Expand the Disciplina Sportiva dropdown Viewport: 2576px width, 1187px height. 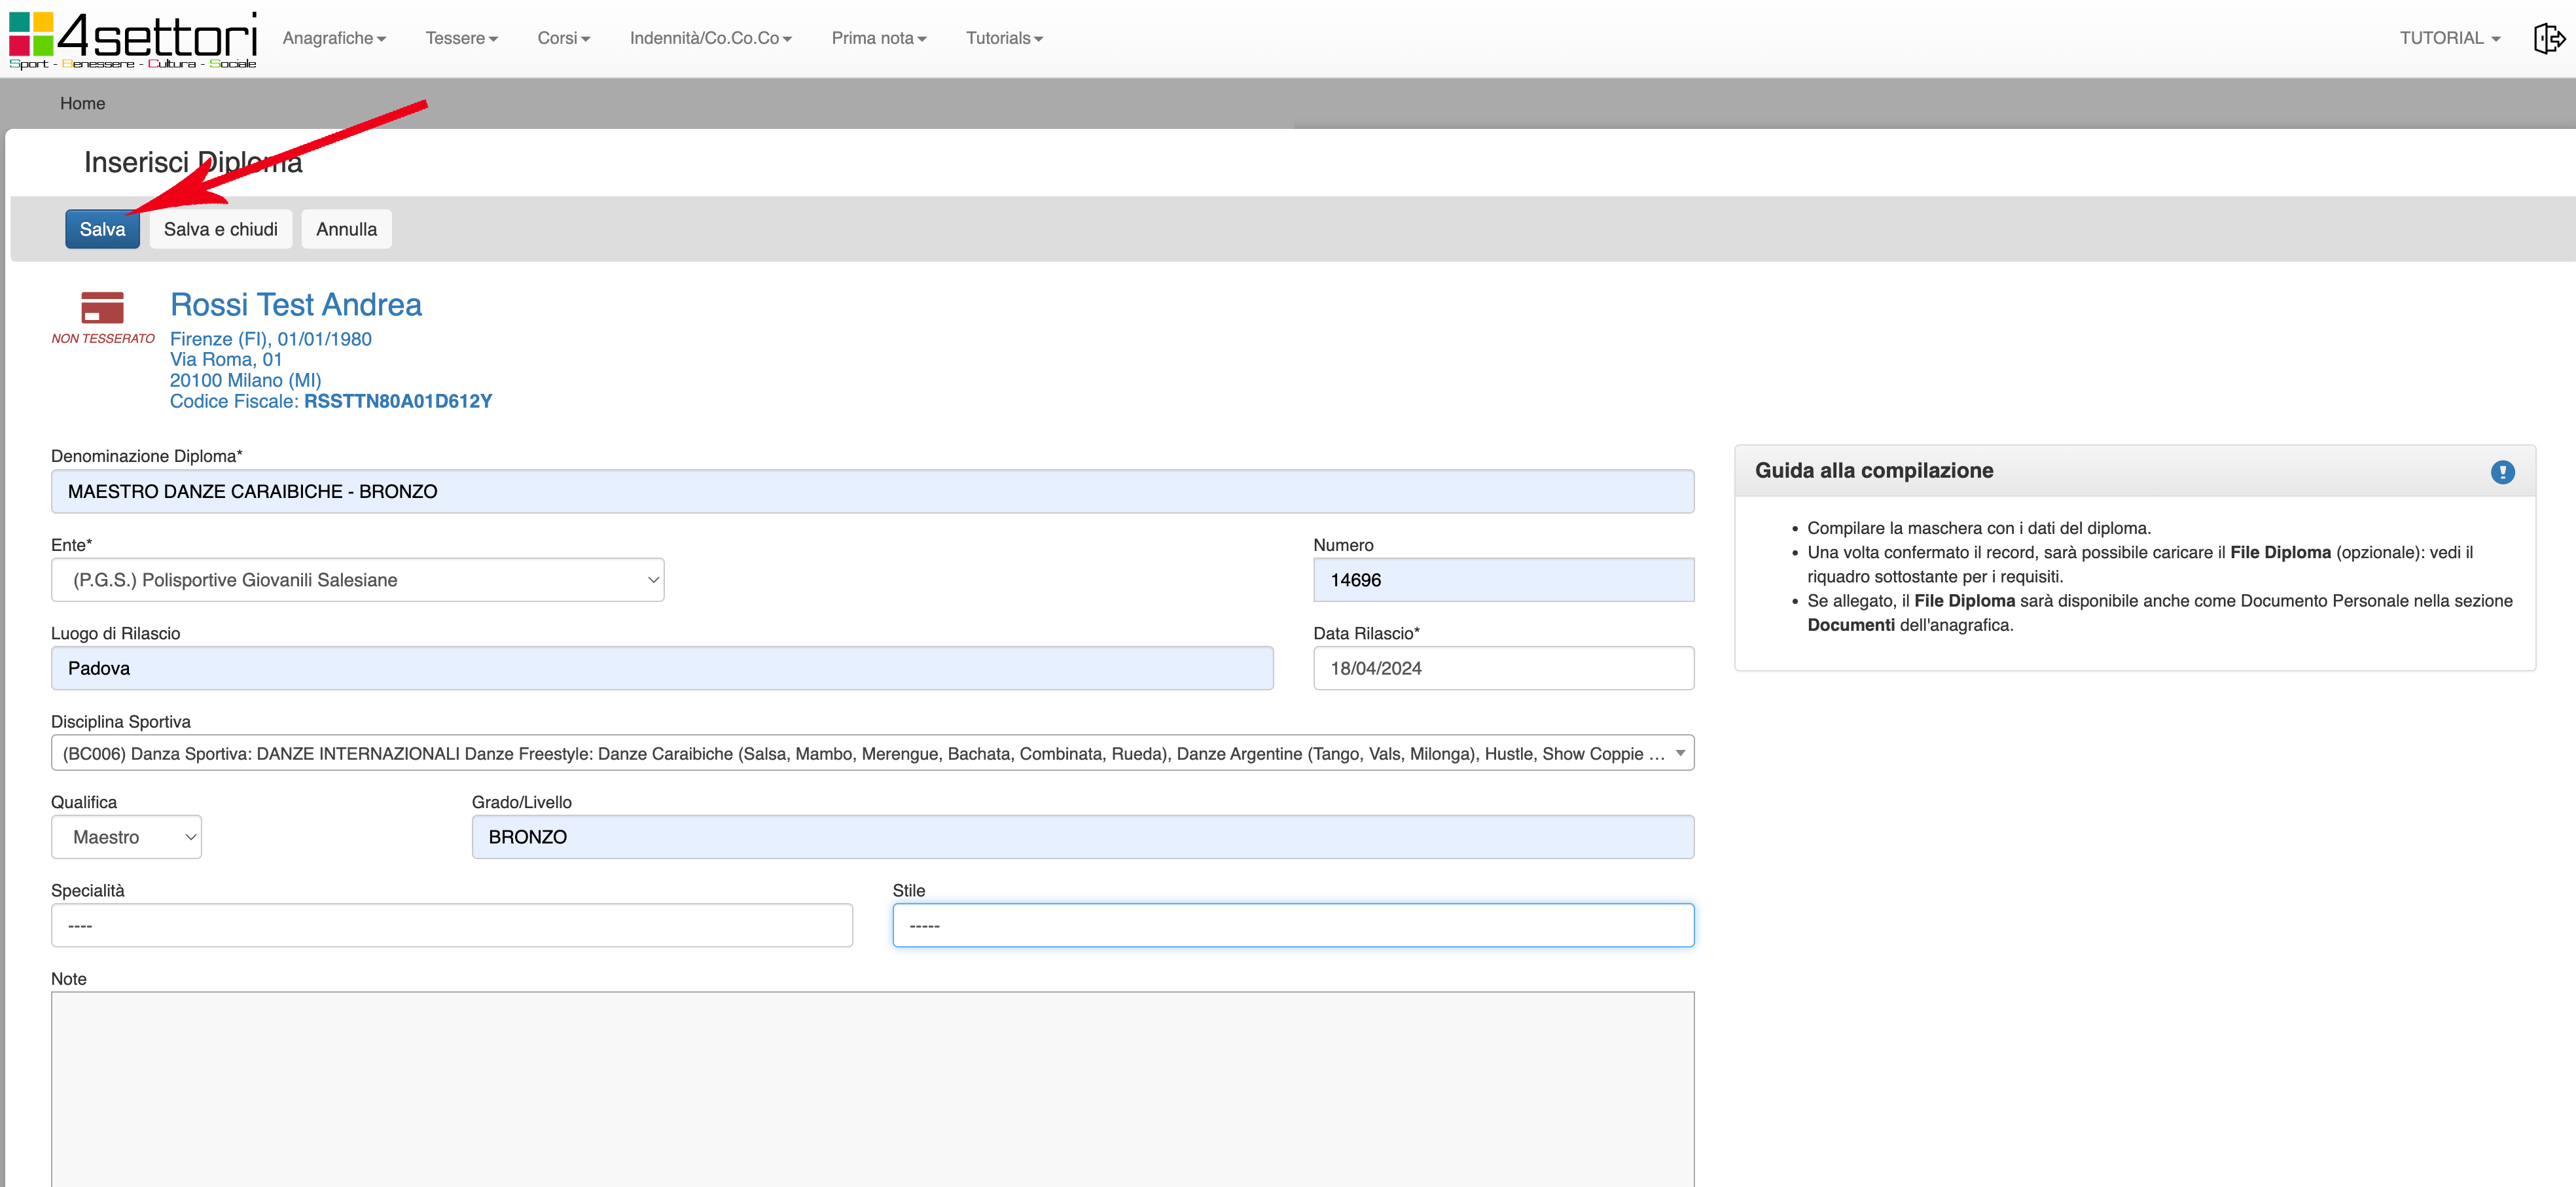pyautogui.click(x=872, y=753)
